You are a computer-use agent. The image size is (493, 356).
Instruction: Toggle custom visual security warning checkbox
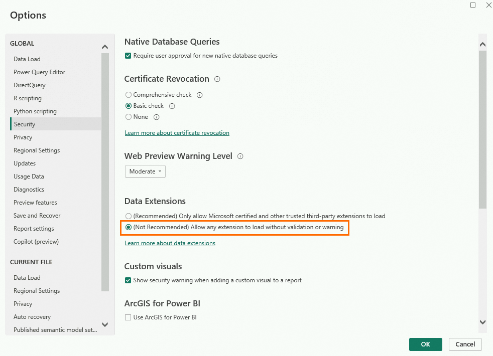coord(129,280)
